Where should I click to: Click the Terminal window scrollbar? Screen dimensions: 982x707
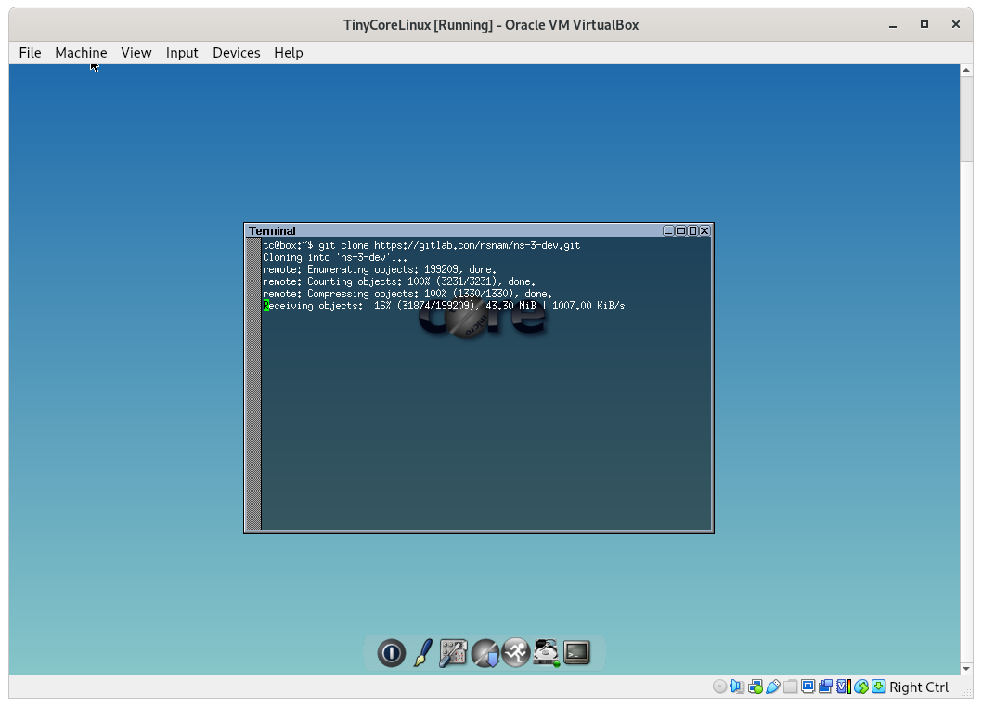point(253,384)
